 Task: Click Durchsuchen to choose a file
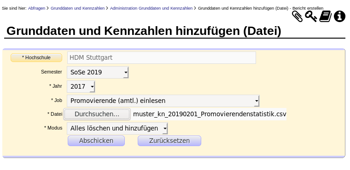pyautogui.click(x=97, y=114)
